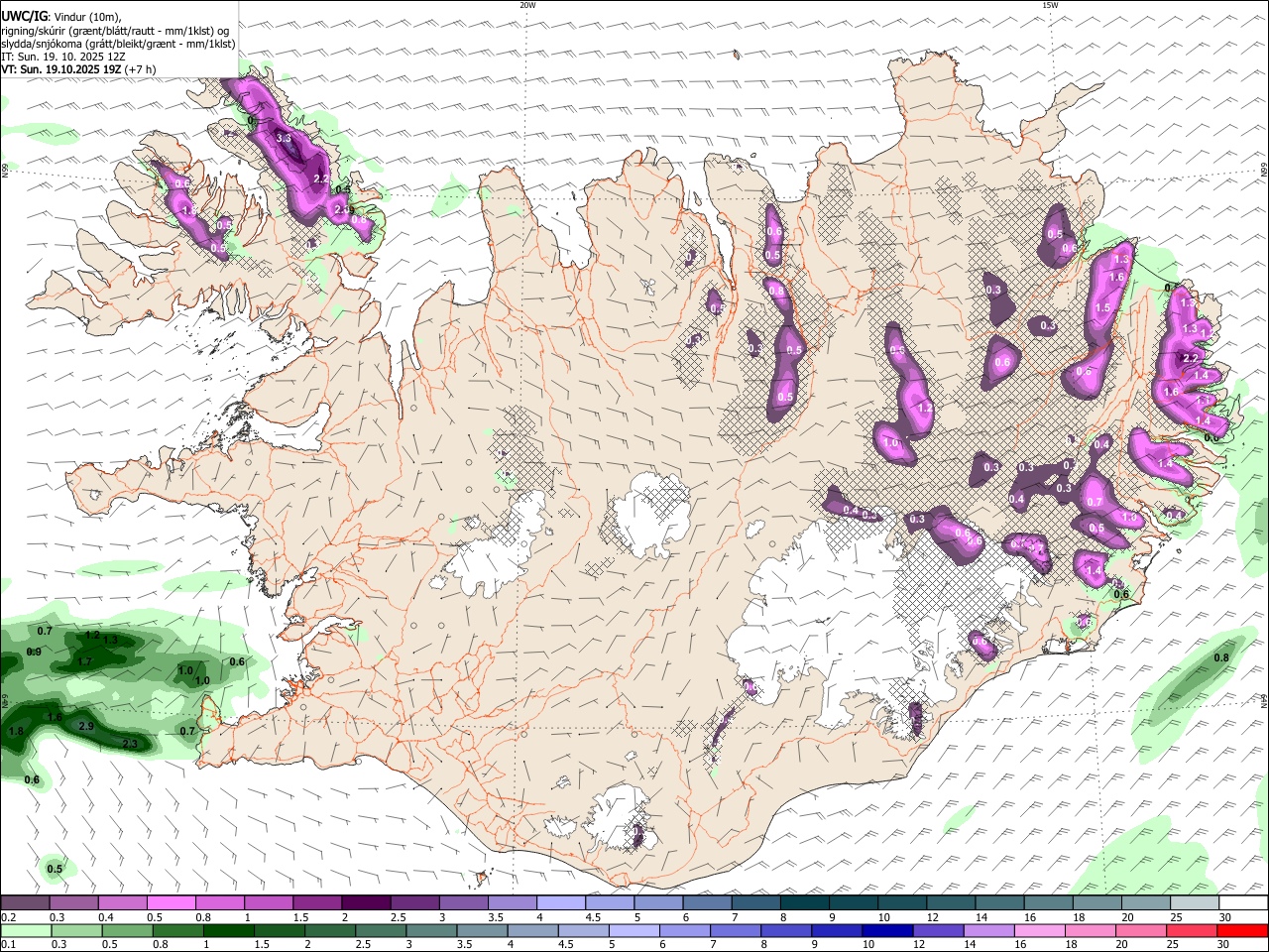
Task: Click the darkest purple 2–2.5 swatch in upper legend
Action: pyautogui.click(x=366, y=903)
